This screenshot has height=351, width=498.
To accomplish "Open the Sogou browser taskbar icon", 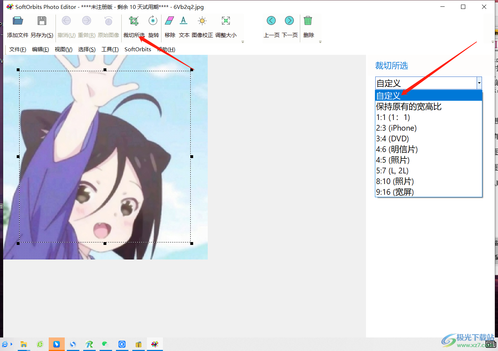I will tap(73, 344).
